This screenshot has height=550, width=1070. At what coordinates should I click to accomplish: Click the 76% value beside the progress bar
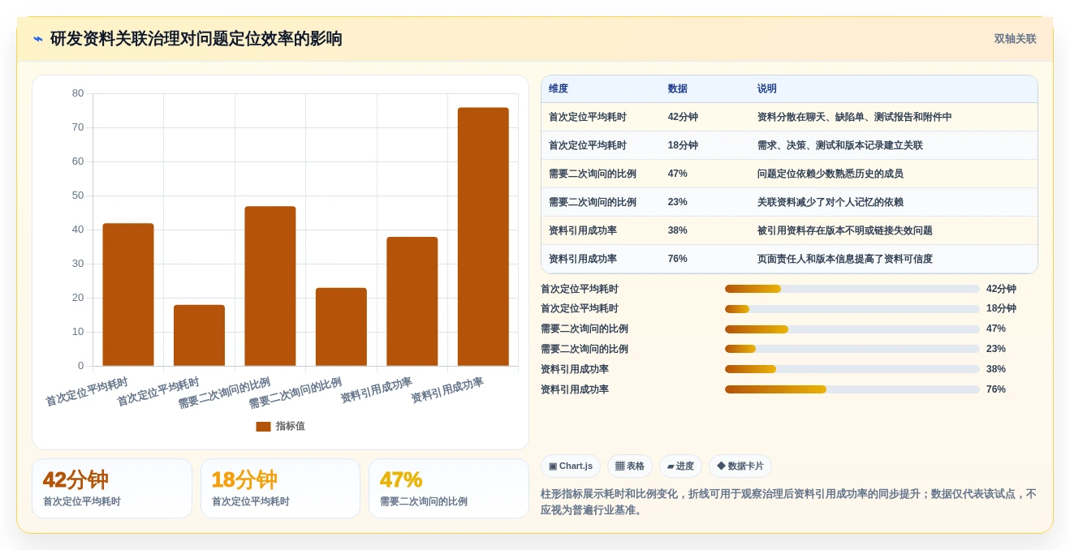coord(996,389)
